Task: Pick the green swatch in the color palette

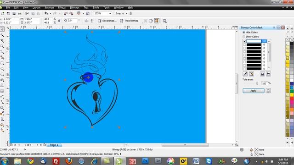Action: 292,91
